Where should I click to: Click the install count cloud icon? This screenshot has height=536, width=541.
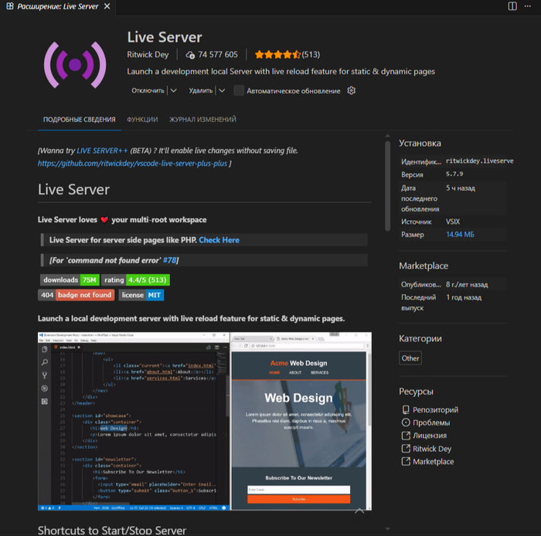(190, 55)
